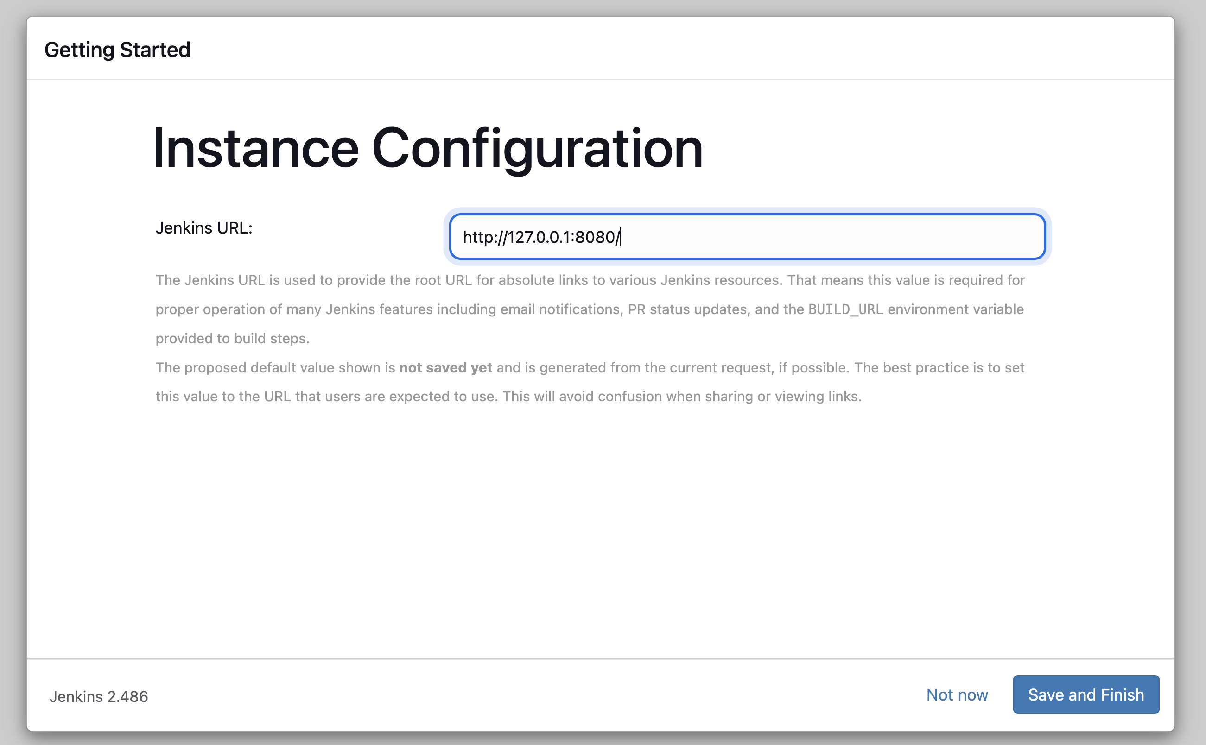Click the BUILD_URL variable text
Screen dimensions: 1206x745
[845, 309]
